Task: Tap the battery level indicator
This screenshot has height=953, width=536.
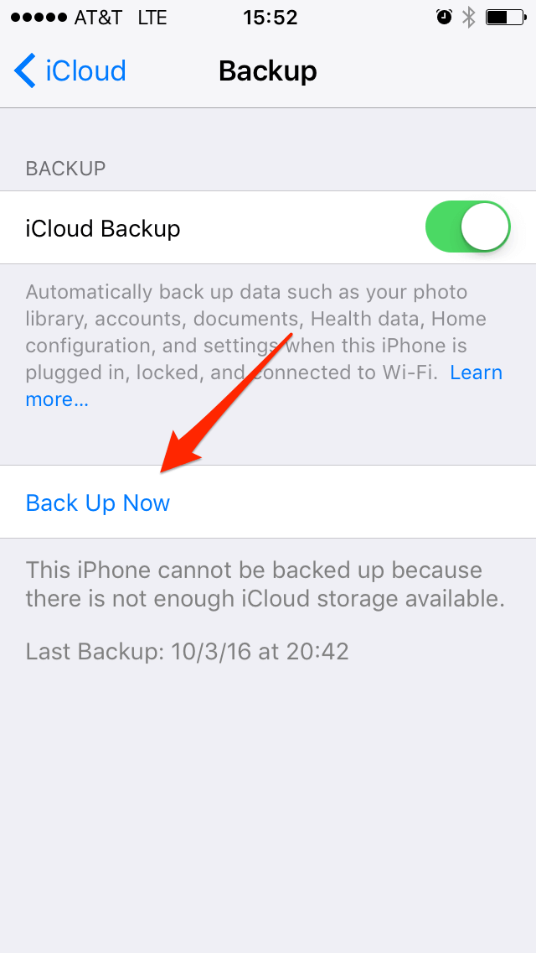Action: tap(505, 18)
